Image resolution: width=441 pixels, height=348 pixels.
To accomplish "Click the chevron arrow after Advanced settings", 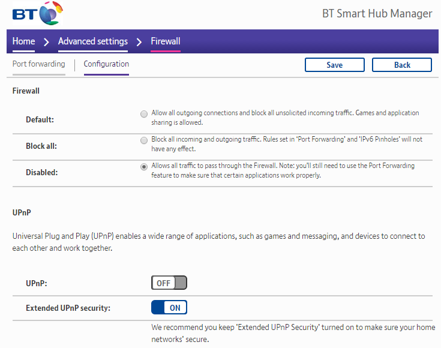I will 139,42.
